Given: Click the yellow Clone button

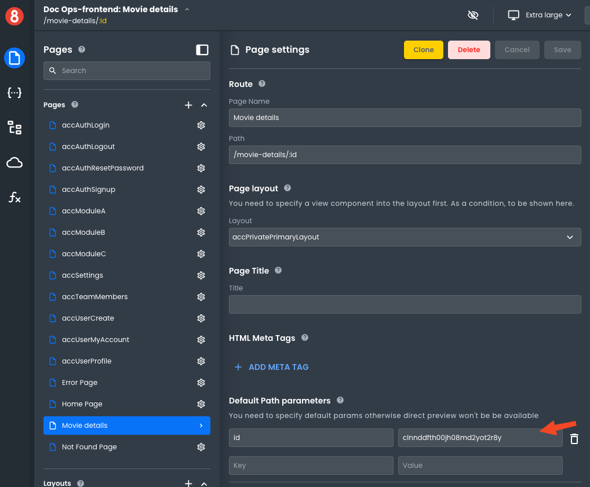Looking at the screenshot, I should pyautogui.click(x=423, y=50).
